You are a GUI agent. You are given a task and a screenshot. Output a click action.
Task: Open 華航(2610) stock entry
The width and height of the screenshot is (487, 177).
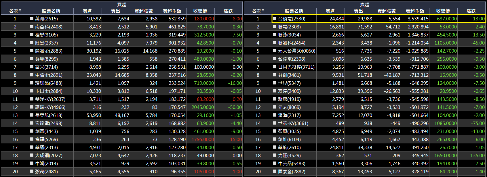click(x=289, y=147)
